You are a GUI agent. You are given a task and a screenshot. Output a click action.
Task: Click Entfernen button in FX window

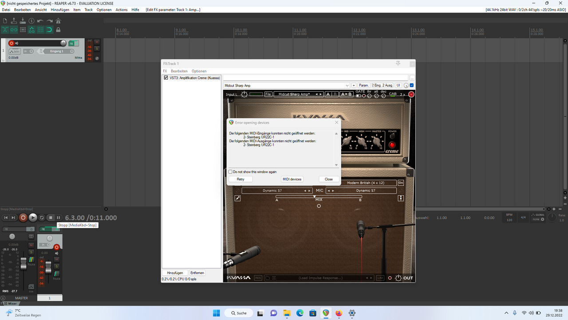pyautogui.click(x=197, y=273)
